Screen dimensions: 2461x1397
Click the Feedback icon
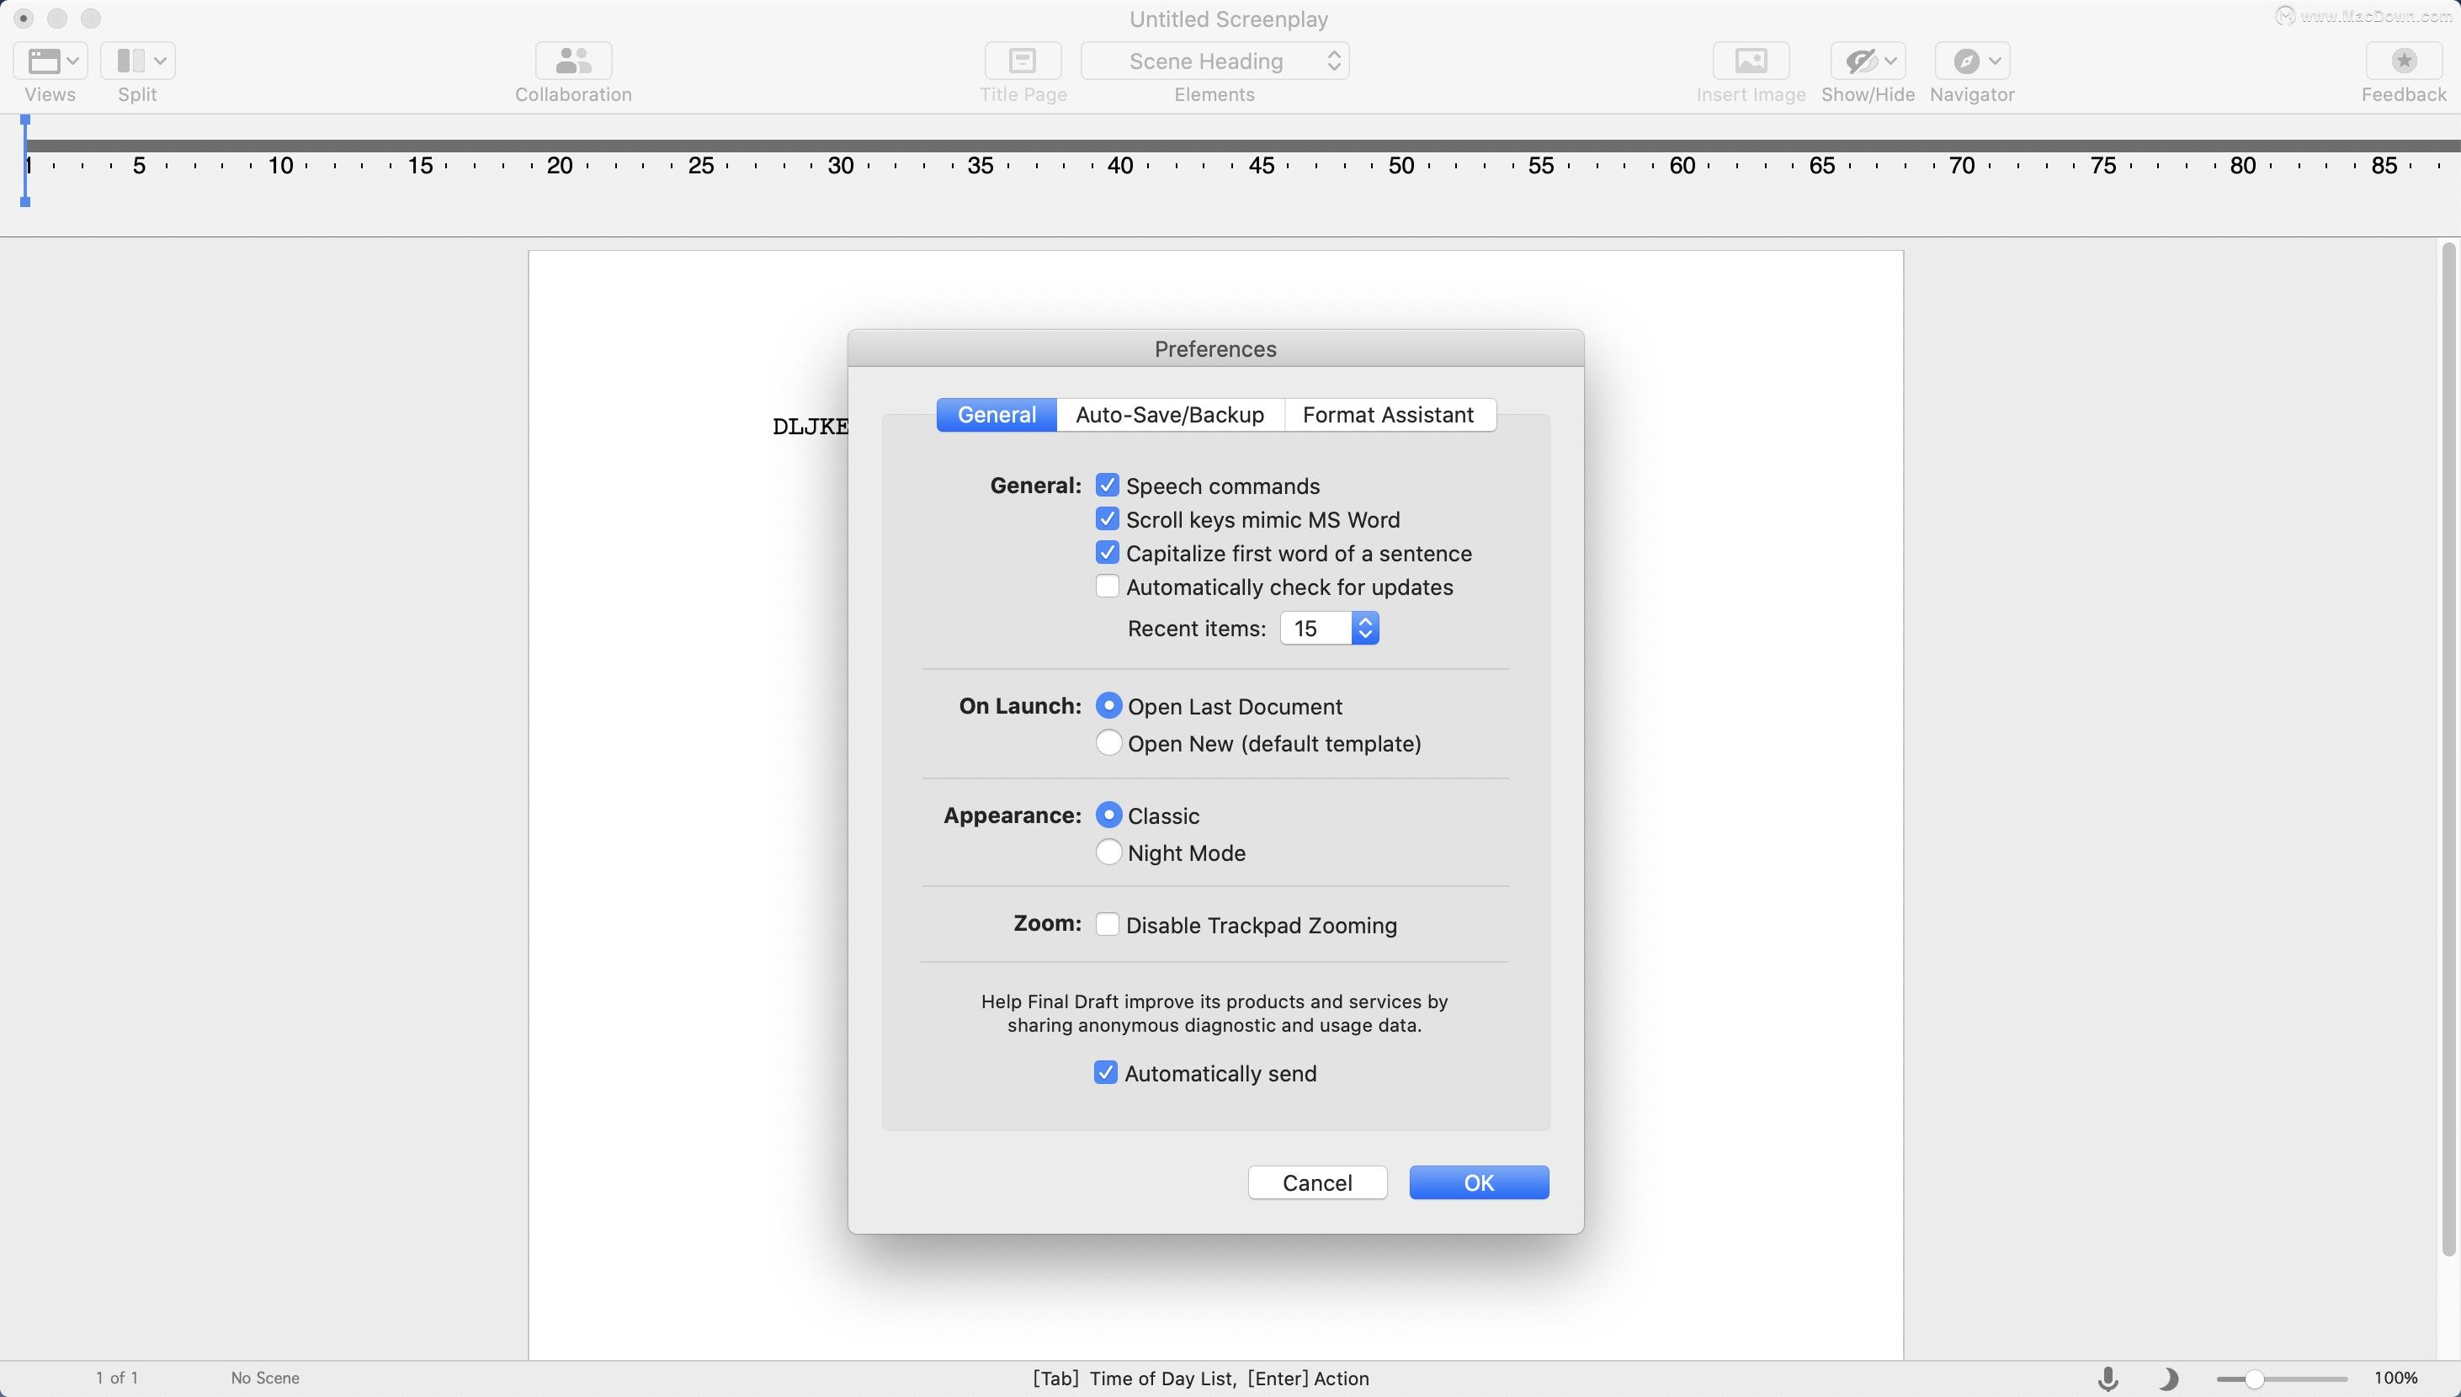coord(2404,61)
